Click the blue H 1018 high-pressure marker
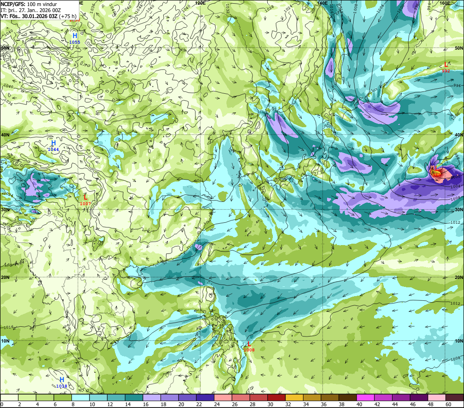 pyautogui.click(x=62, y=382)
